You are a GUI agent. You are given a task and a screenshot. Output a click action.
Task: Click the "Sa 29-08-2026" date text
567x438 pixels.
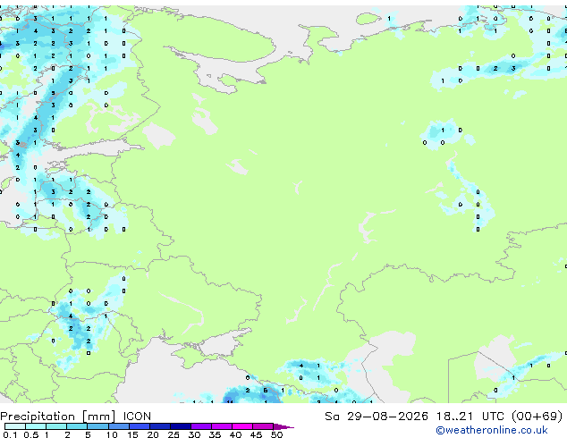pyautogui.click(x=377, y=417)
